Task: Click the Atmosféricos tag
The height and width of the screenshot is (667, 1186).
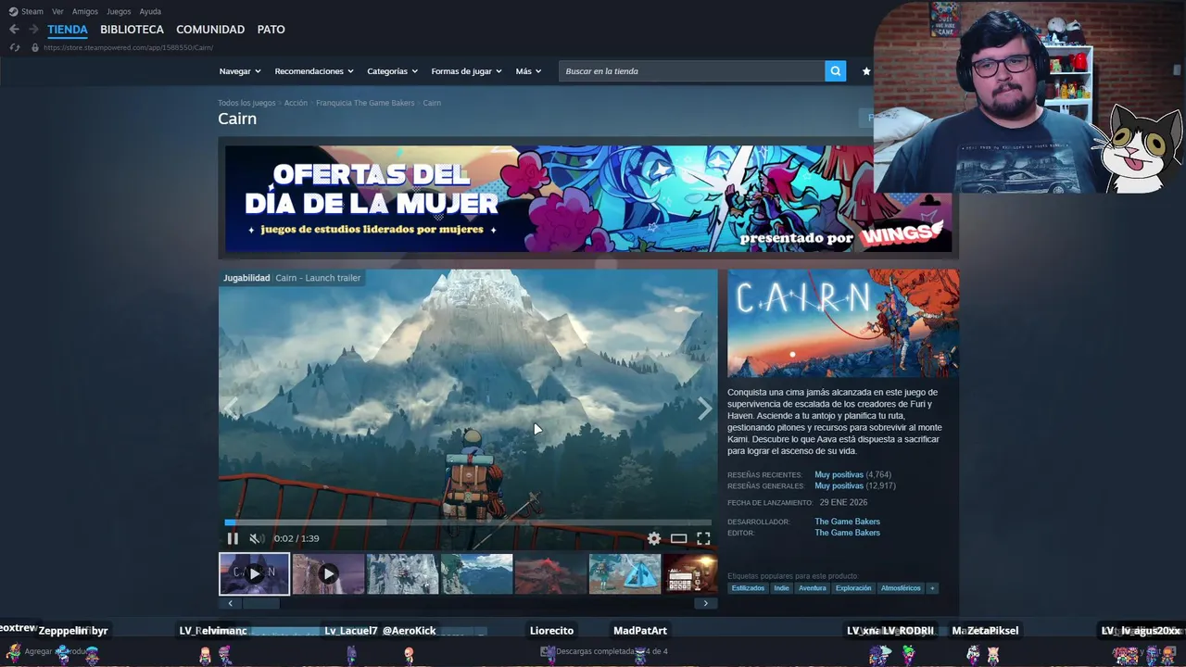Action: coord(901,588)
